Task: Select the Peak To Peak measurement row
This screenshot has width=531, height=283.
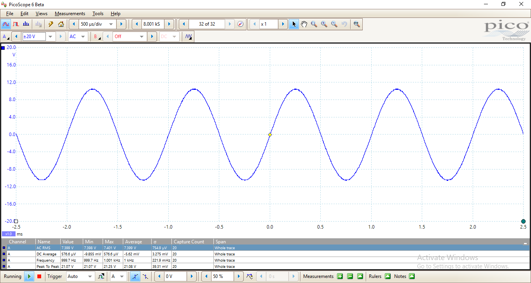Action: coord(265,266)
